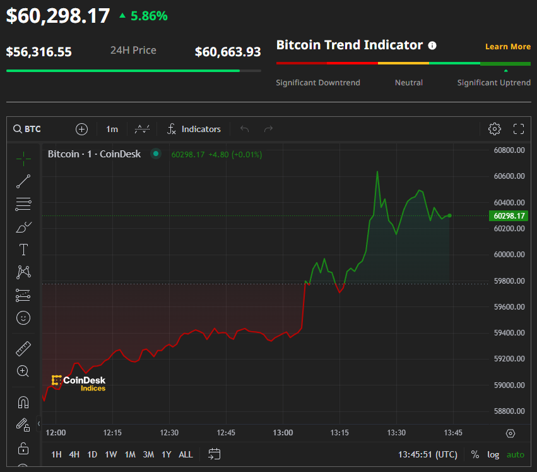Click the 24H price range bar

pos(134,71)
